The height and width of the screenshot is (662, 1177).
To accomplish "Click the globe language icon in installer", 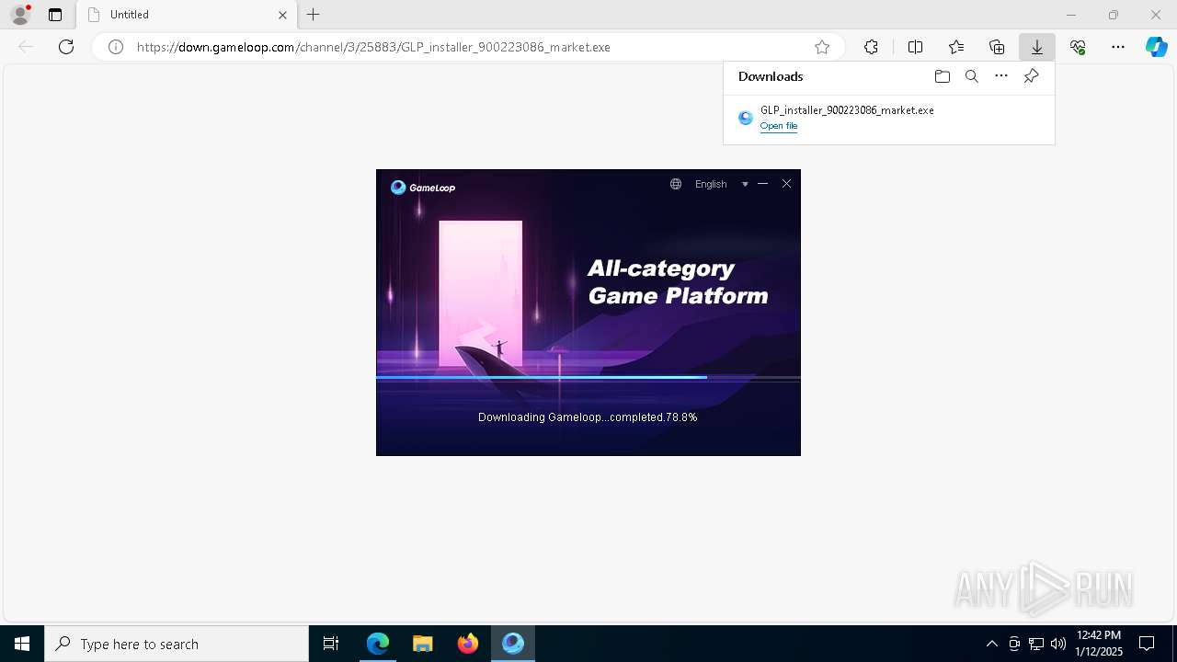I will point(676,184).
